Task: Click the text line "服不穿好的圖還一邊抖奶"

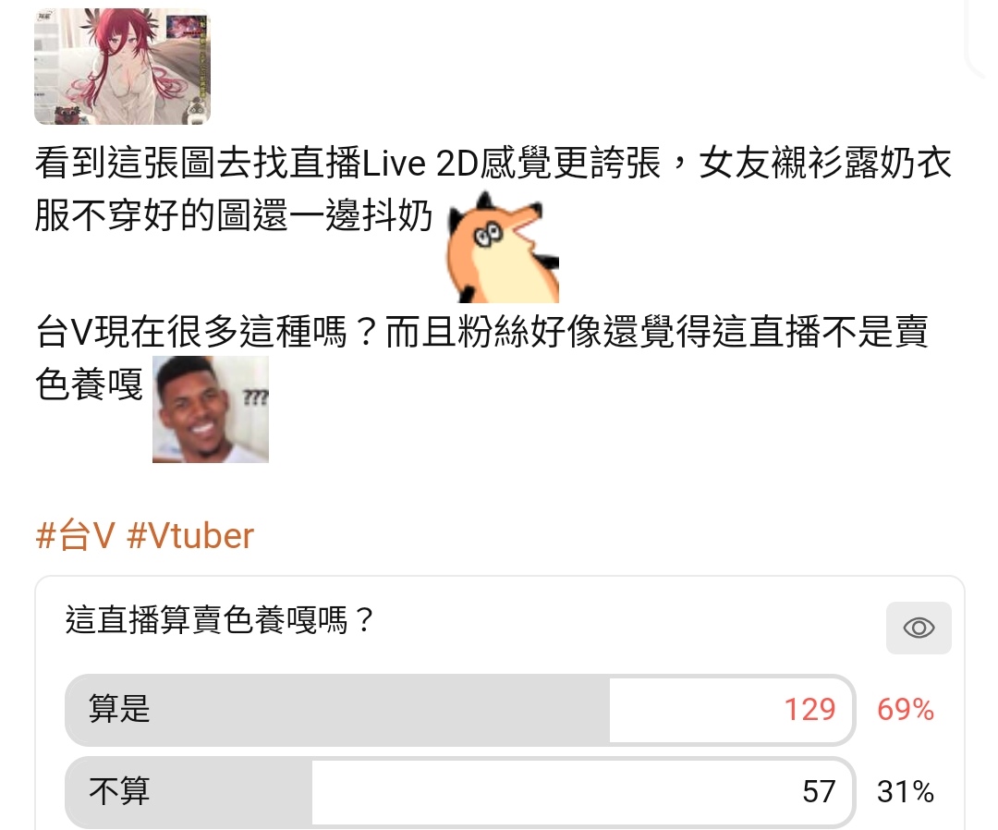Action: click(x=234, y=215)
